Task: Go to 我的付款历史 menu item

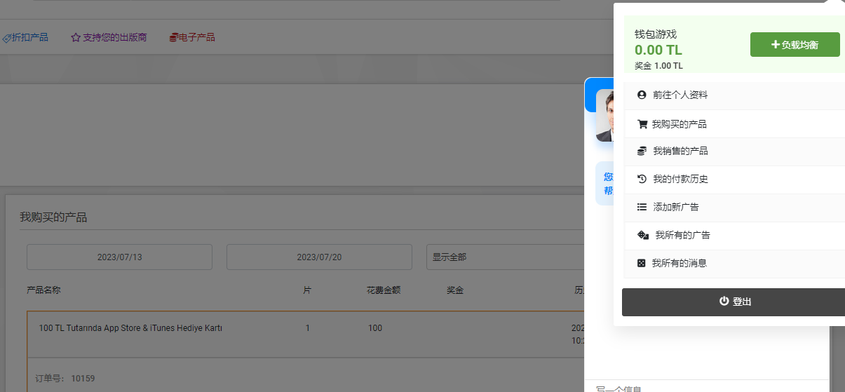Action: [734, 180]
